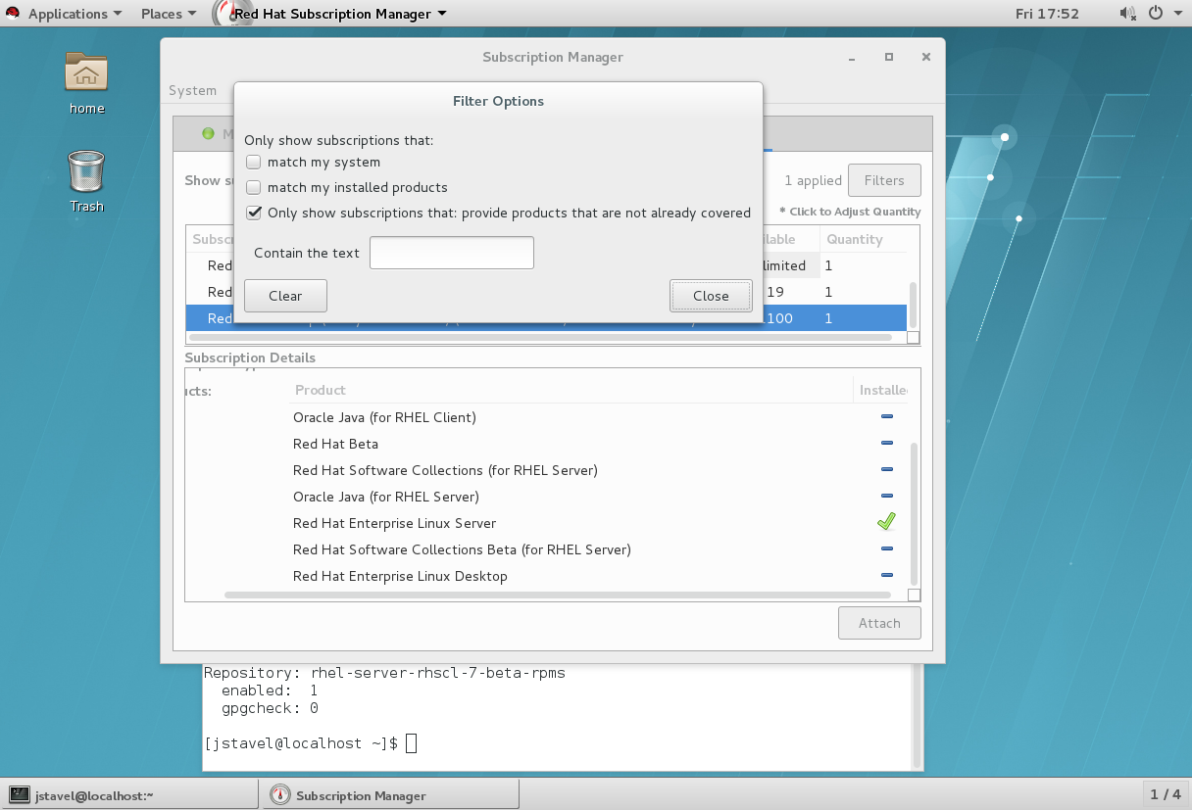Viewport: 1192px width, 810px height.
Task: Uncheck 'provide products that are not already covered'
Action: (x=254, y=213)
